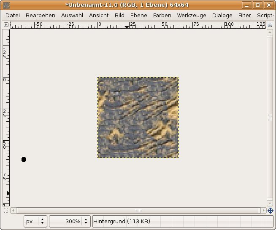
Task: Open the Bild menu
Action: click(119, 16)
